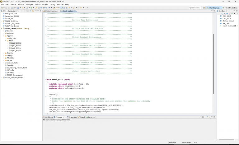Switch to MotorControl.c editor tab
Image resolution: width=239 pixels, height=145 pixels.
point(52,11)
